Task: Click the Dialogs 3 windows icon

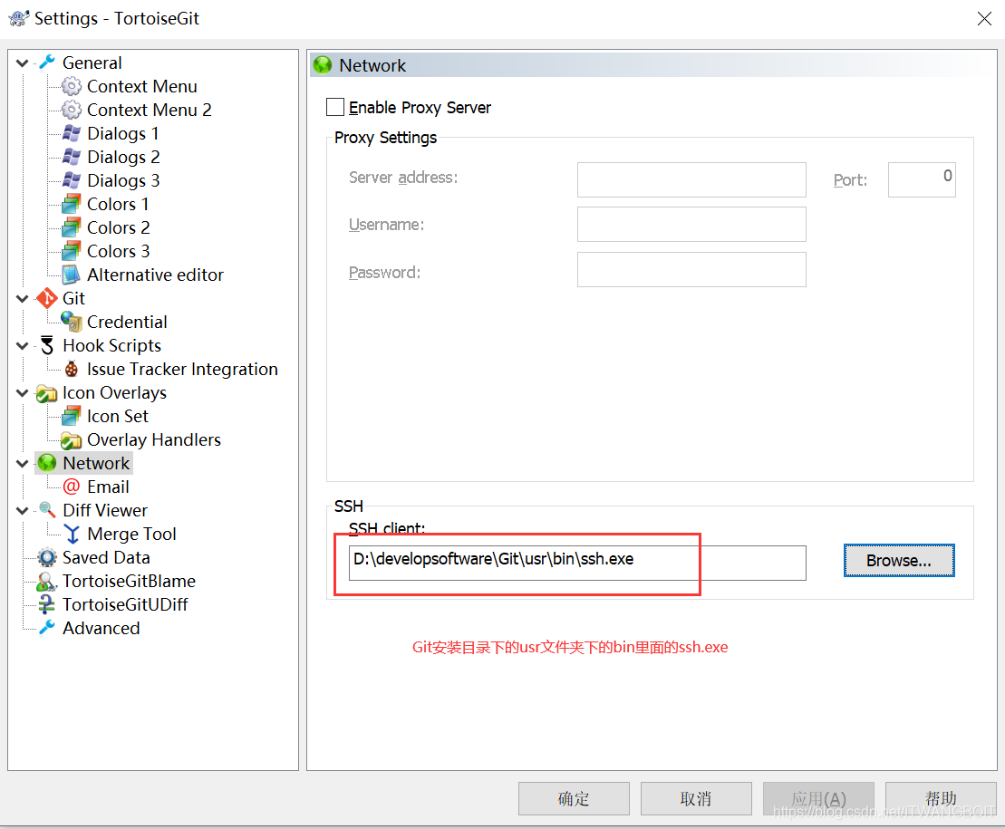Action: pos(72,180)
